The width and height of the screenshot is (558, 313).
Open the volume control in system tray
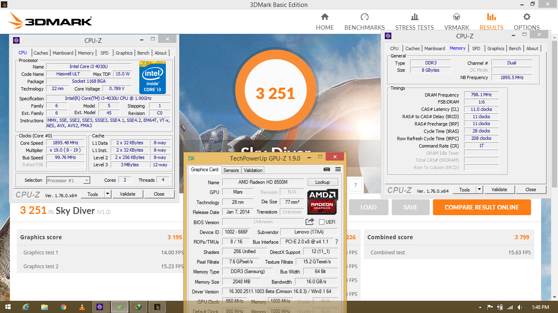point(520,307)
